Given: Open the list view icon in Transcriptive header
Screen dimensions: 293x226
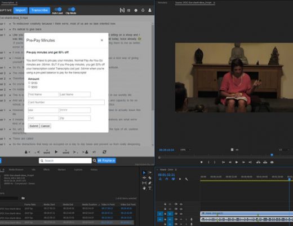Looking at the screenshot, I should (128, 10).
